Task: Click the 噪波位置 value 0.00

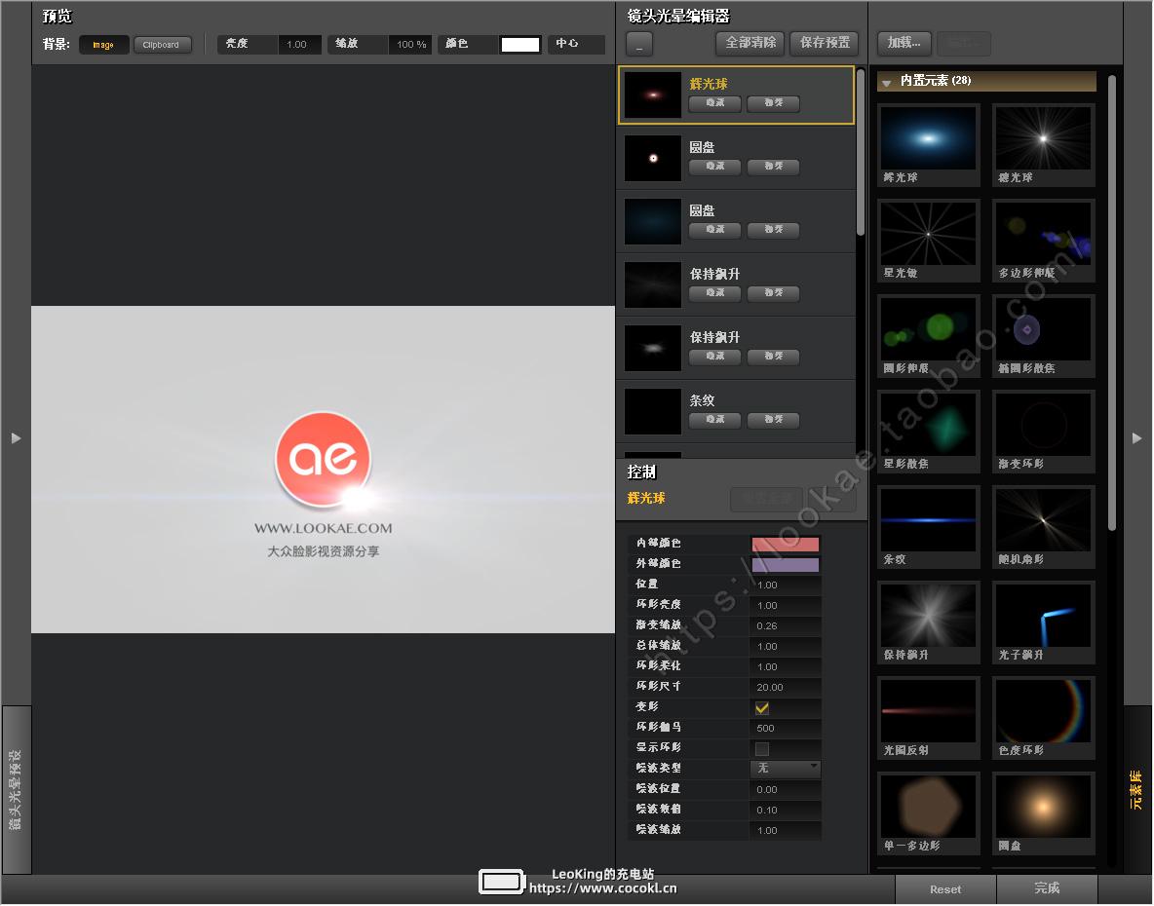Action: pyautogui.click(x=786, y=790)
